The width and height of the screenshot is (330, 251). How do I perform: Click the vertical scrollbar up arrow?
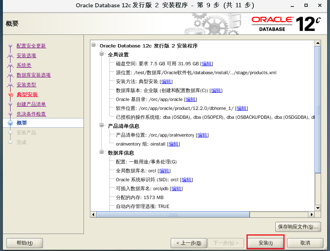[x=318, y=43]
